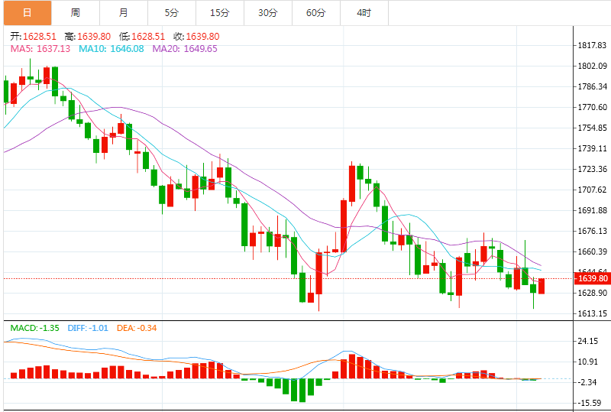611x412 pixels.
Task: Open the 15分 chart tab
Action: (220, 13)
